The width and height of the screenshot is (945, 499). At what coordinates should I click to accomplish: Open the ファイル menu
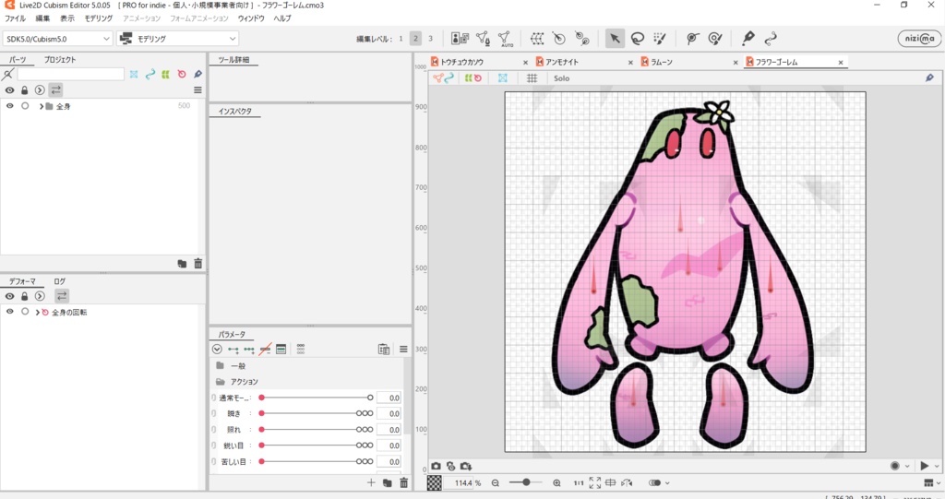click(16, 18)
